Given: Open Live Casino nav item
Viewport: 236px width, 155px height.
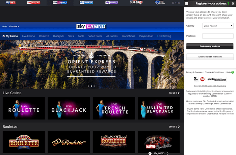Looking at the screenshot, I should (28, 36).
